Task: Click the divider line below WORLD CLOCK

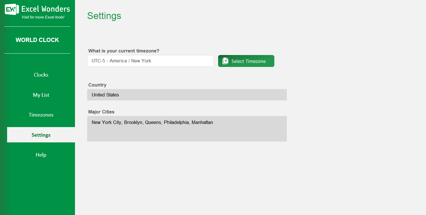Action: 37,53
